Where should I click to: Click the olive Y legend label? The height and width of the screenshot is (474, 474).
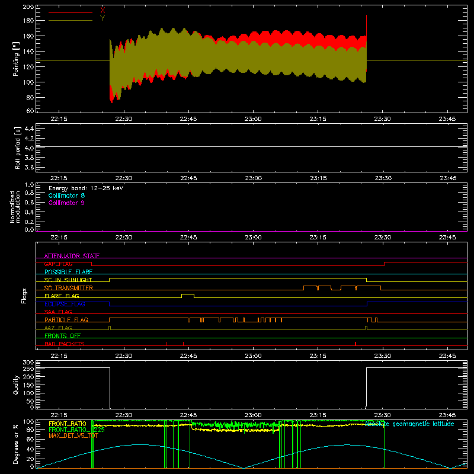click(x=103, y=18)
